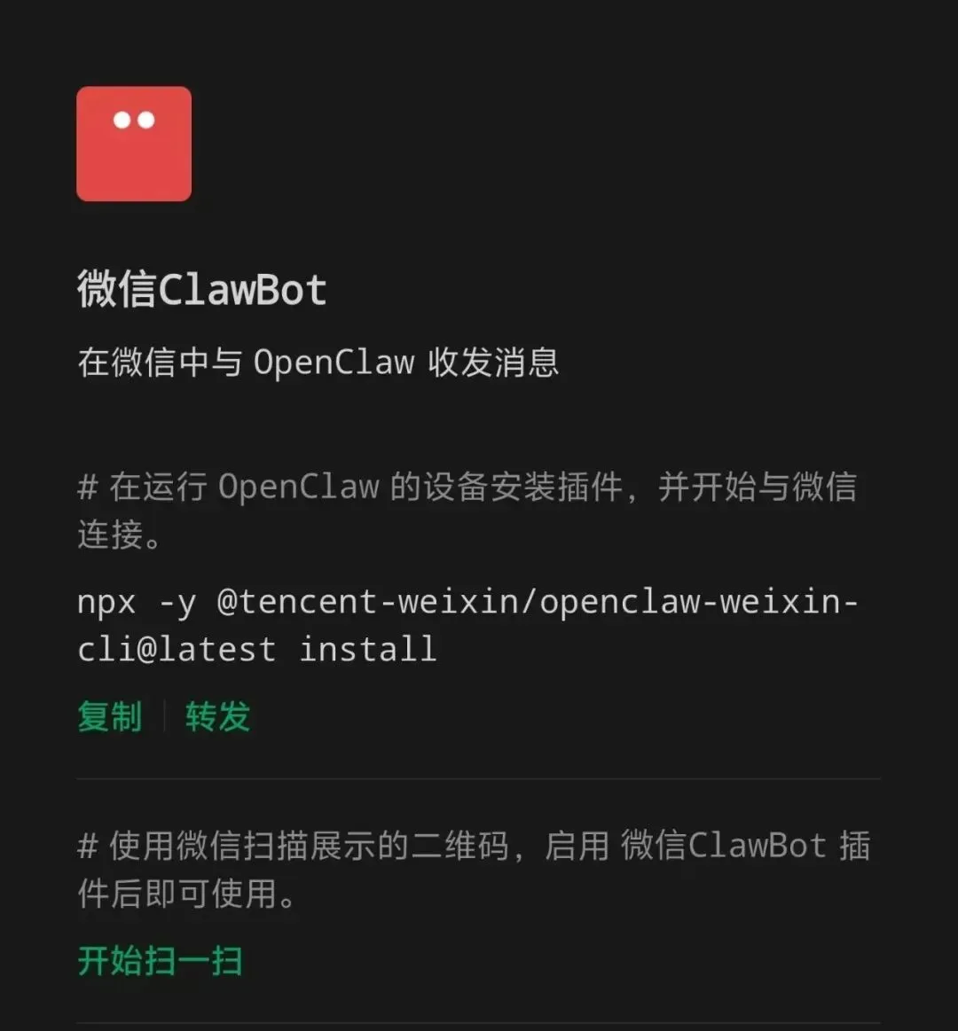Screen dimensions: 958x1031
Task: Click cli@latest in the command's second line
Action: (177, 650)
